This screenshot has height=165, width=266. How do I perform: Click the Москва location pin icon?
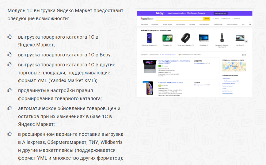pos(214,18)
